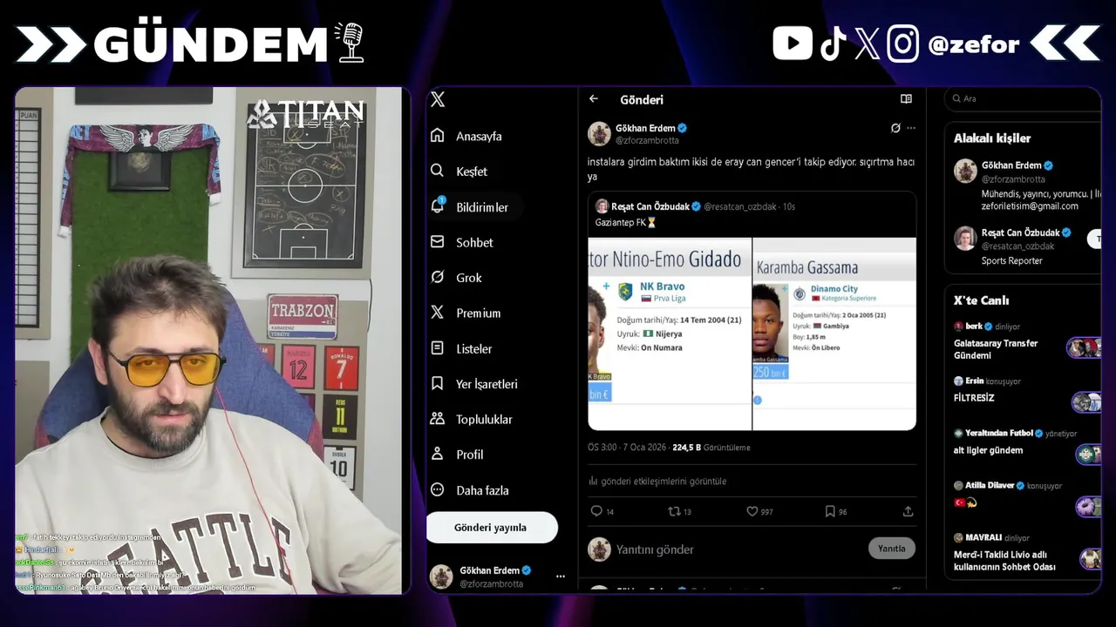This screenshot has height=627, width=1116.
Task: Open Keşfet explore page
Action: coord(459,172)
